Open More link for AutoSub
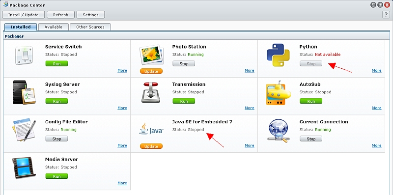393x195 pixels. [376, 108]
